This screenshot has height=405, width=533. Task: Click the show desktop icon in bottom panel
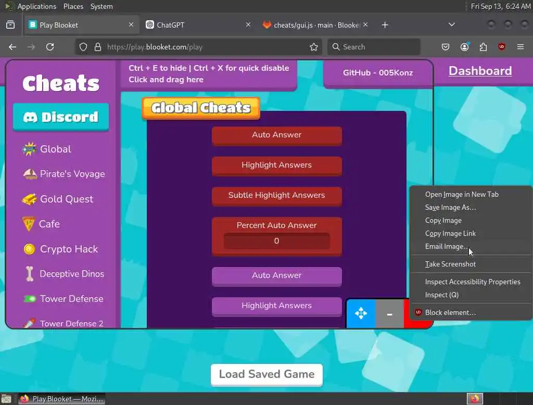[x=6, y=399]
